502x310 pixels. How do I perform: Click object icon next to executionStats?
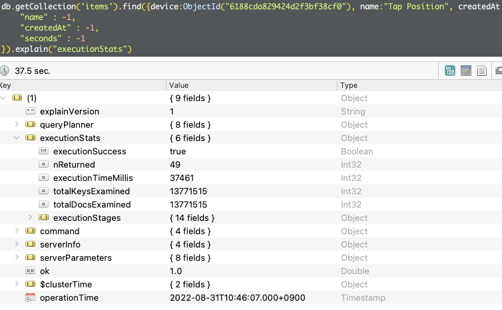coord(31,138)
